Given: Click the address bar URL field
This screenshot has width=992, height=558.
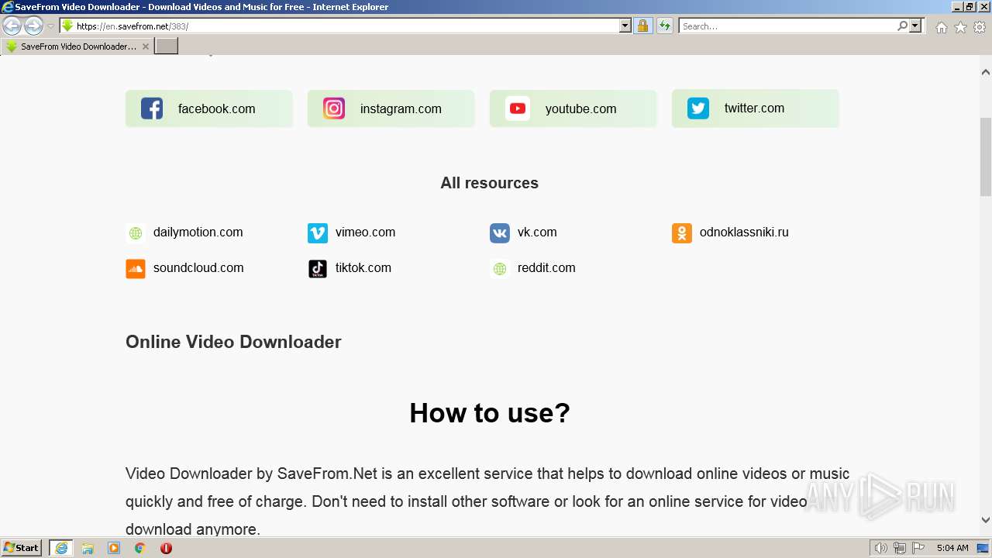Looking at the screenshot, I should (x=346, y=26).
